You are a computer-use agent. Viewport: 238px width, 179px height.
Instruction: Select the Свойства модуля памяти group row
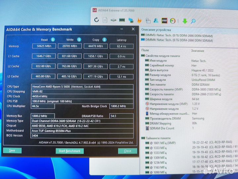[161, 56]
